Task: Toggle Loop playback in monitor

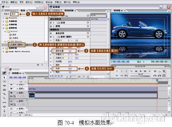Action: coord(155,71)
